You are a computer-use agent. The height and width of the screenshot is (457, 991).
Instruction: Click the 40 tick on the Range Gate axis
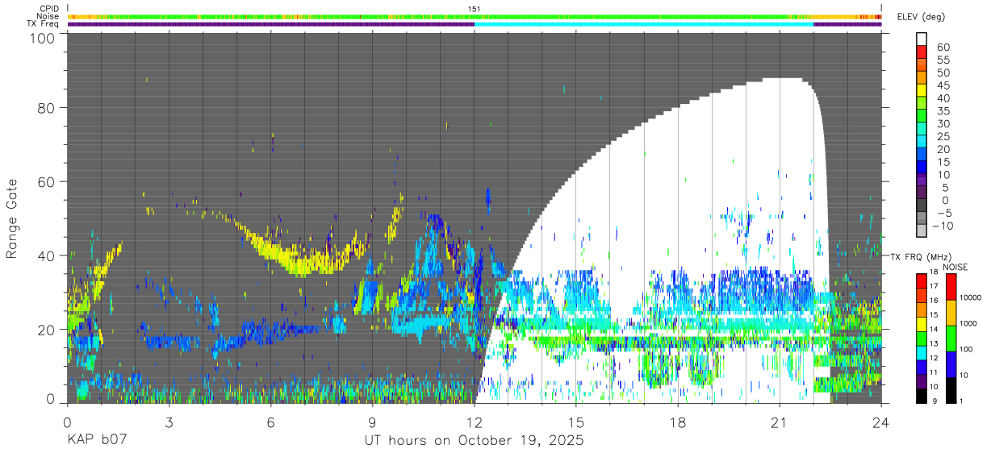click(48, 256)
